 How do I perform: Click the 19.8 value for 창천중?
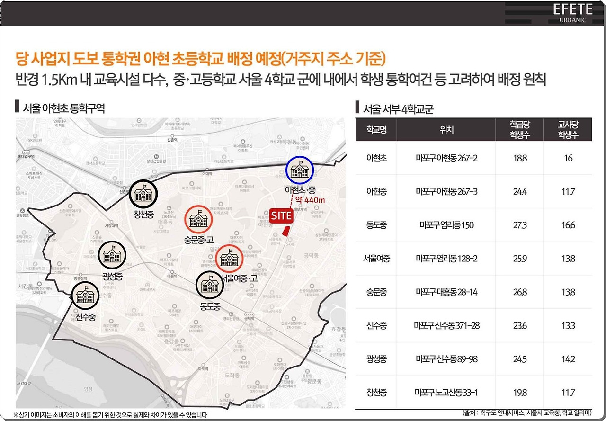(x=520, y=393)
